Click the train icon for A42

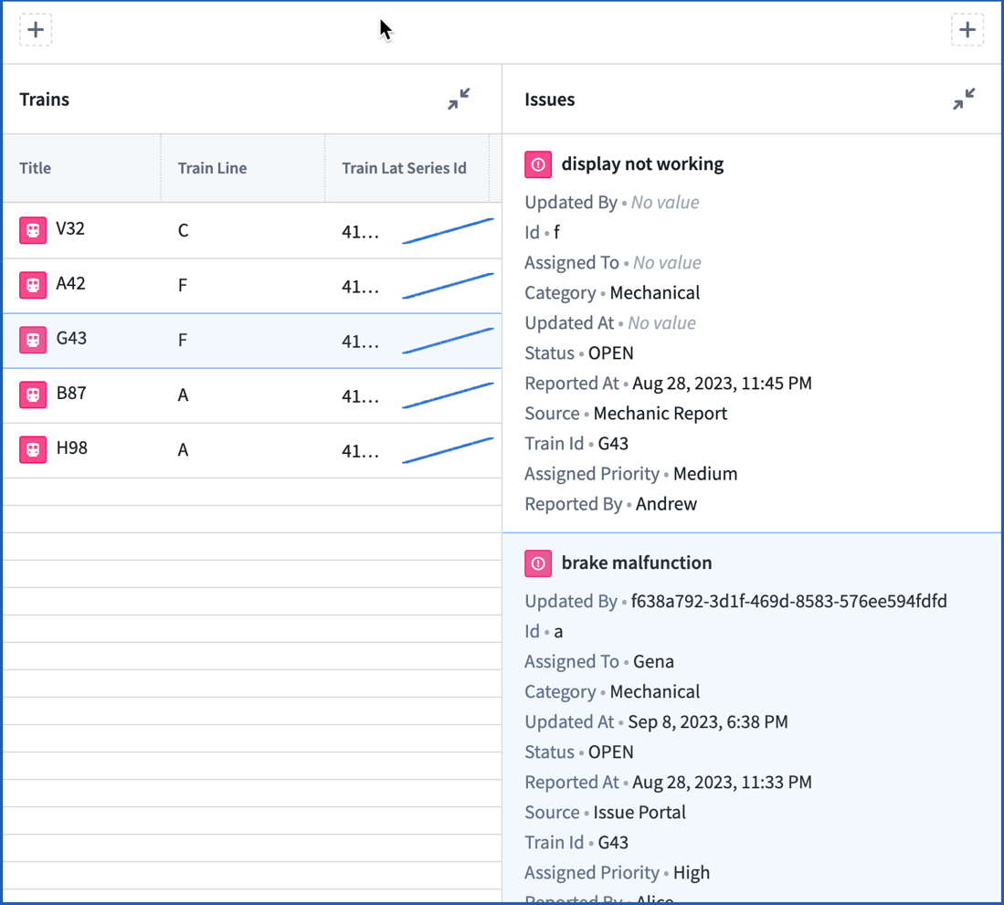coord(33,286)
